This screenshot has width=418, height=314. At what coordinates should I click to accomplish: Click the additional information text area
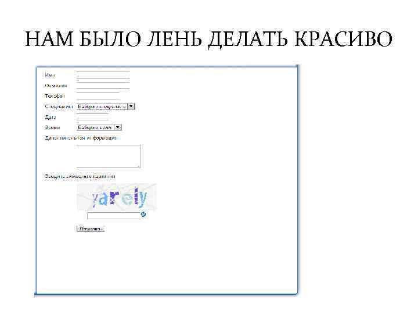tap(108, 156)
